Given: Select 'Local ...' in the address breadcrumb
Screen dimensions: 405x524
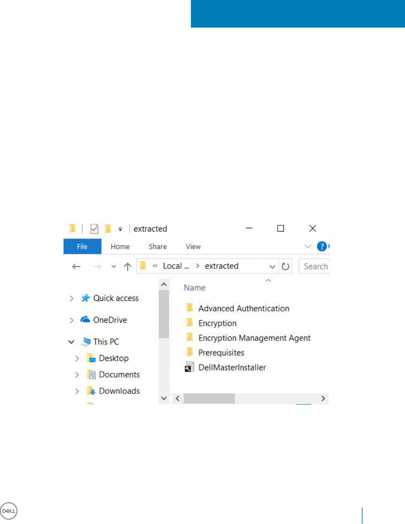Looking at the screenshot, I should tap(176, 266).
